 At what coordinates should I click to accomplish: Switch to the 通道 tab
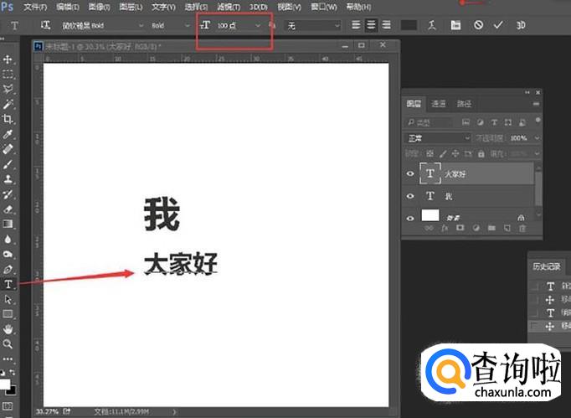click(x=439, y=104)
